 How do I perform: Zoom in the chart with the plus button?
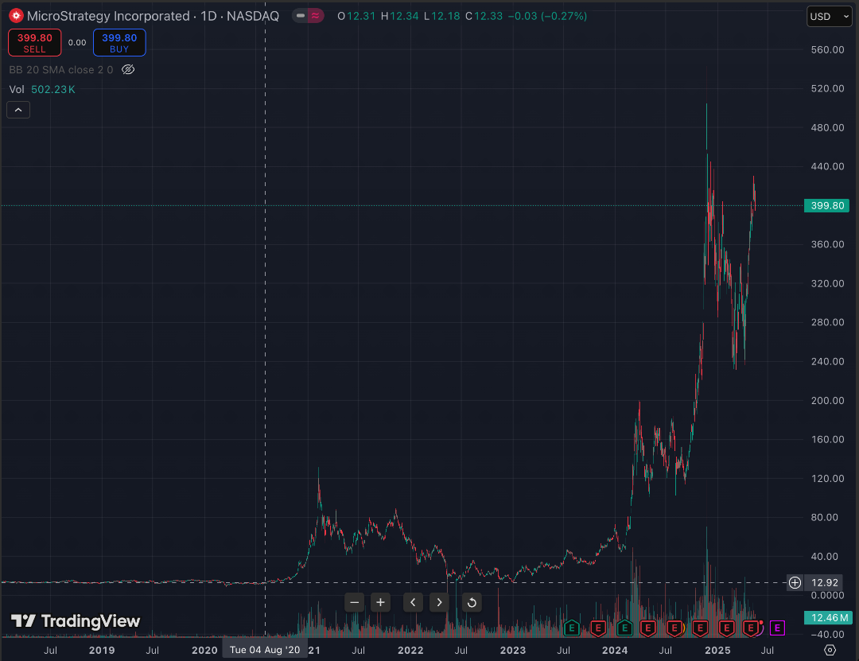380,602
